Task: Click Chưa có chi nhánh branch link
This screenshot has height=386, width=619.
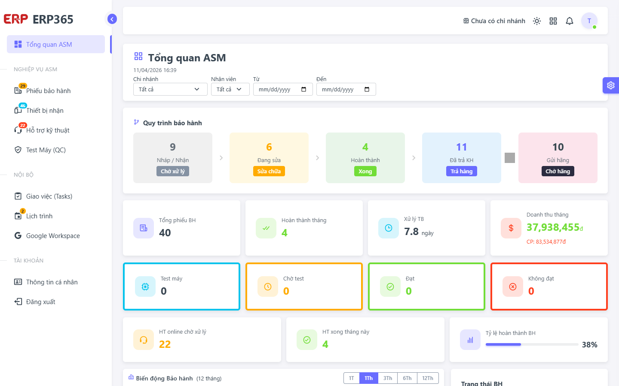Action: click(x=494, y=21)
